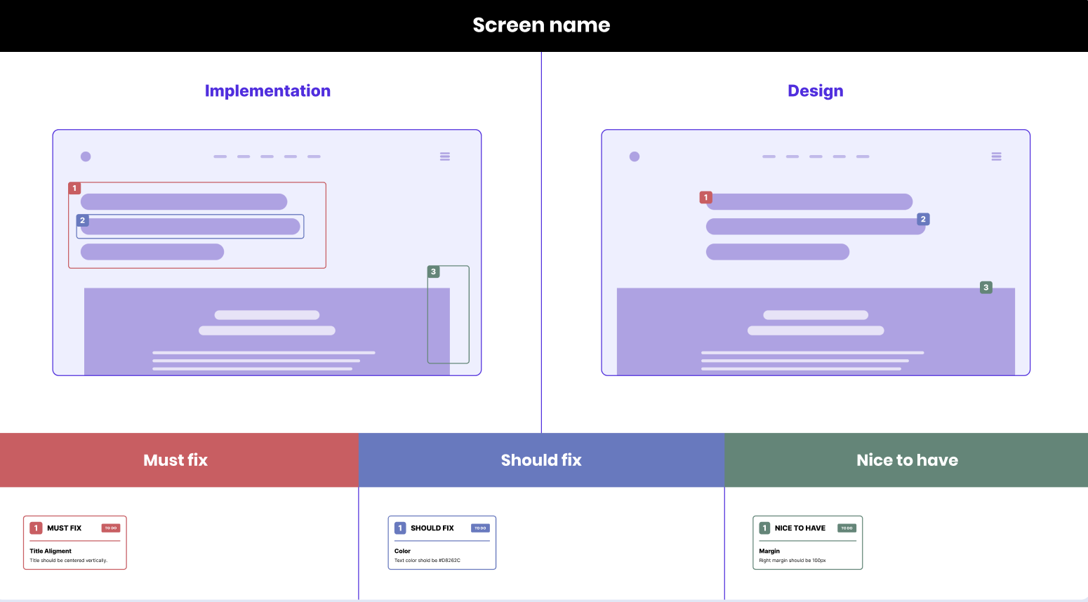Select the red Must fix column header

[179, 460]
